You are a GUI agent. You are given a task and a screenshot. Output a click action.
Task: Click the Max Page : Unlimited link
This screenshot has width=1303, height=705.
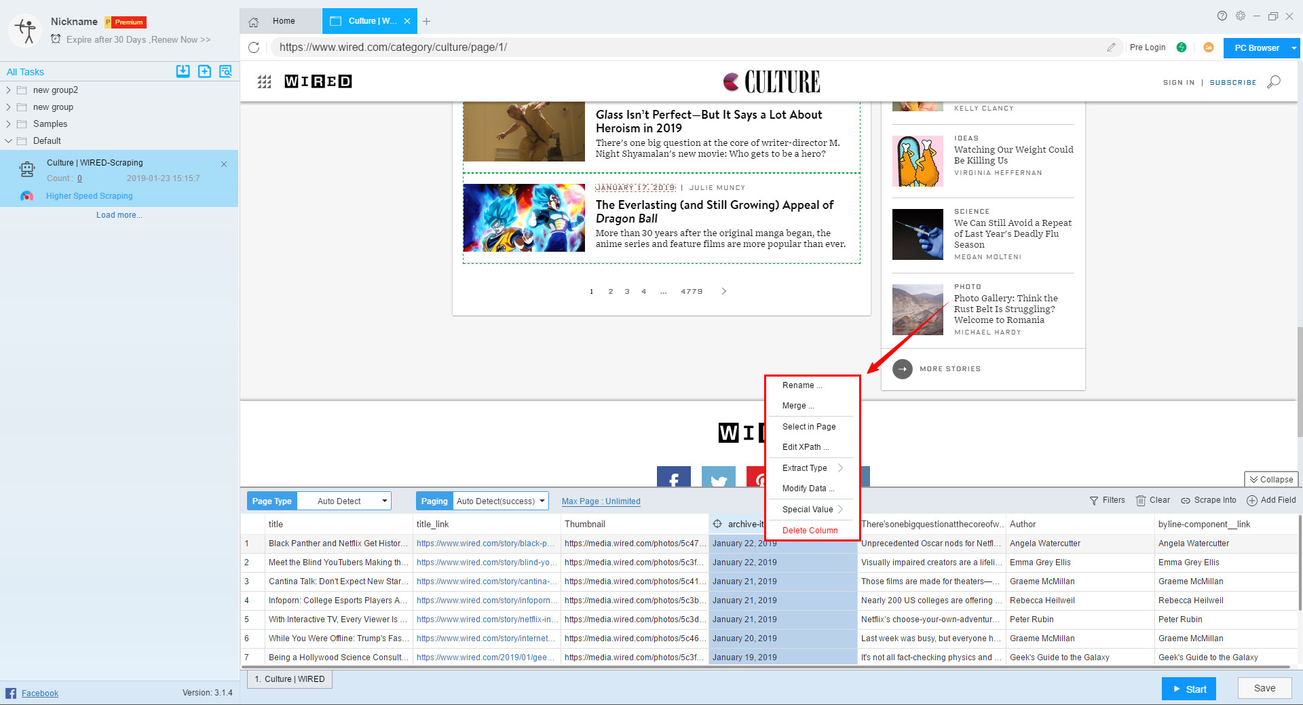[601, 501]
